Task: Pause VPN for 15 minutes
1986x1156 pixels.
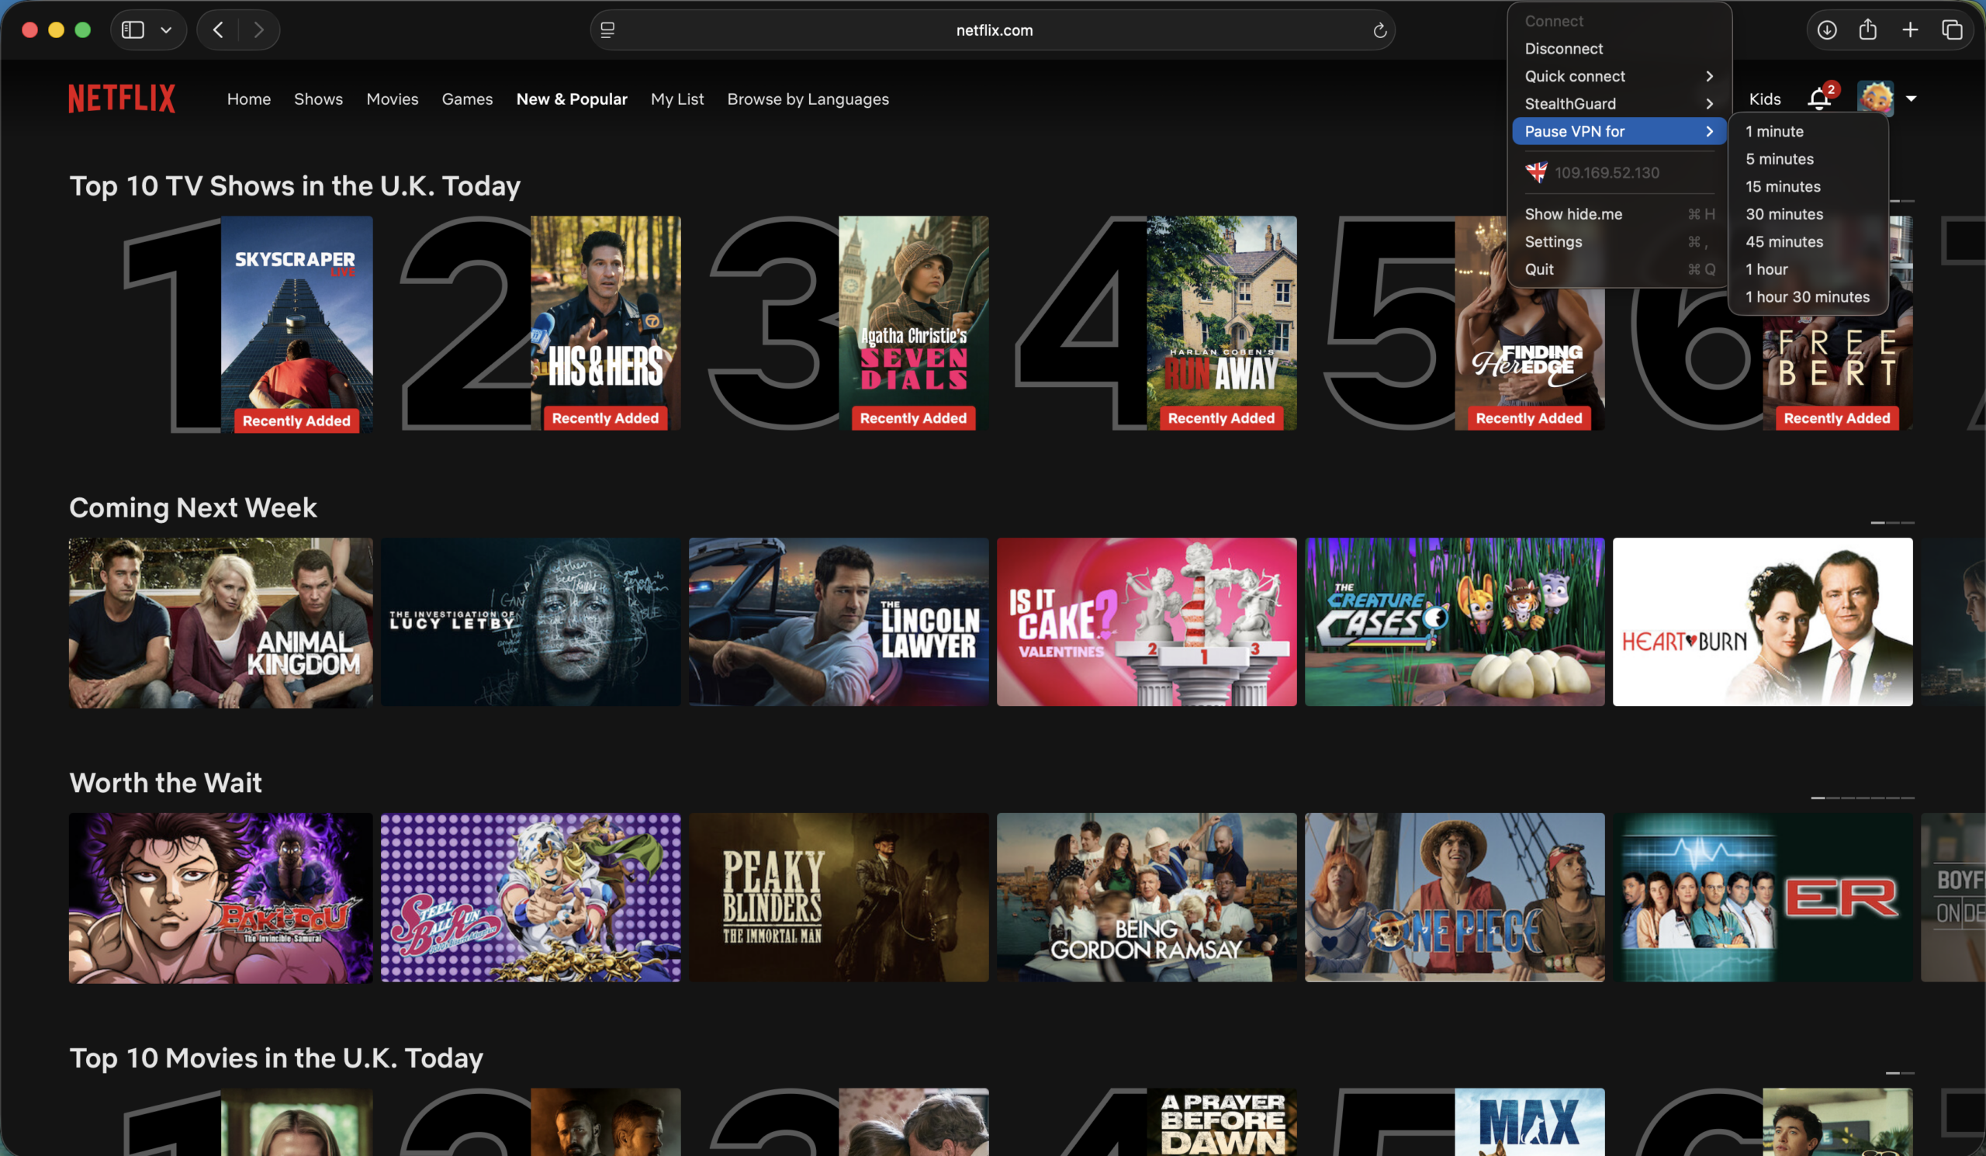Action: [x=1808, y=187]
